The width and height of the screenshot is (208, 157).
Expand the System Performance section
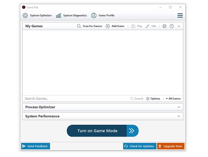(179, 116)
